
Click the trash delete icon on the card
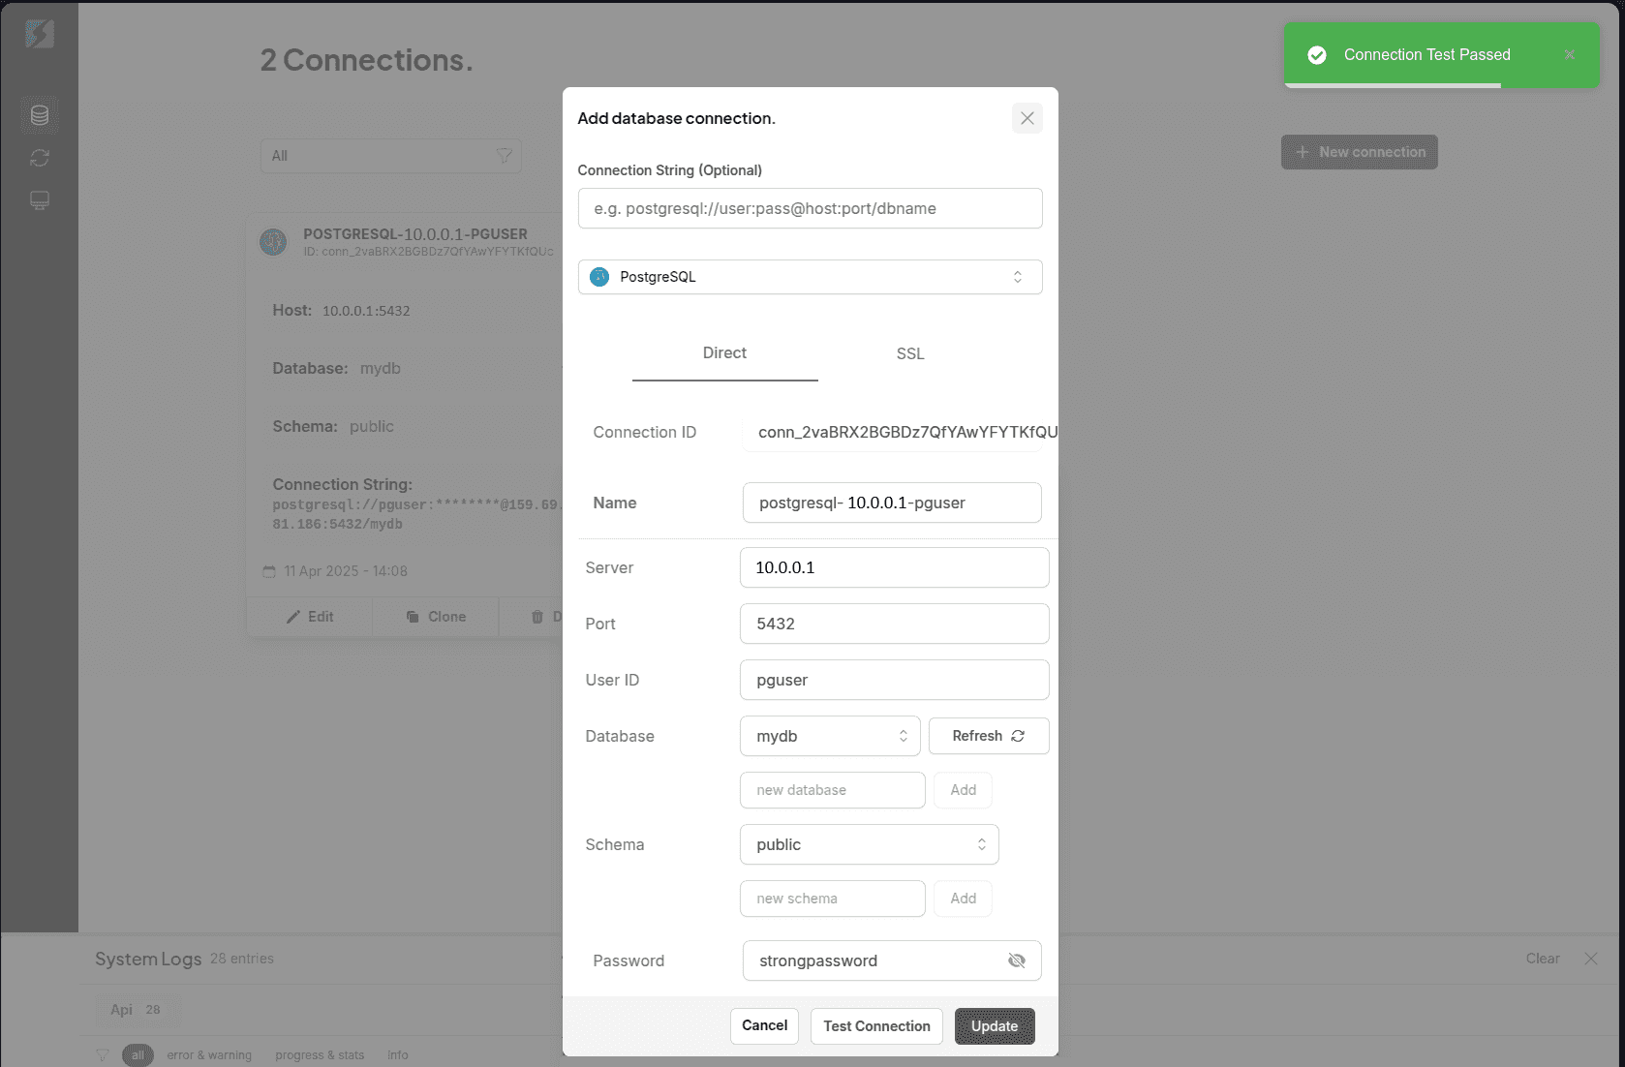coord(537,617)
